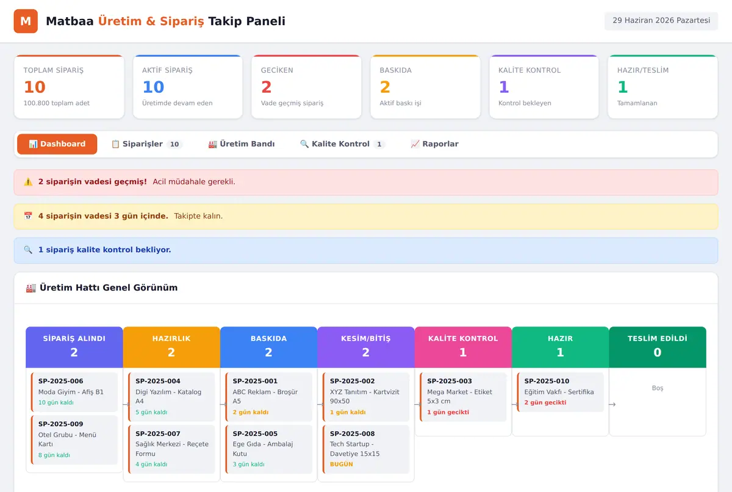Open order card SP-2025-002
This screenshot has height=492, width=732.
[366, 397]
